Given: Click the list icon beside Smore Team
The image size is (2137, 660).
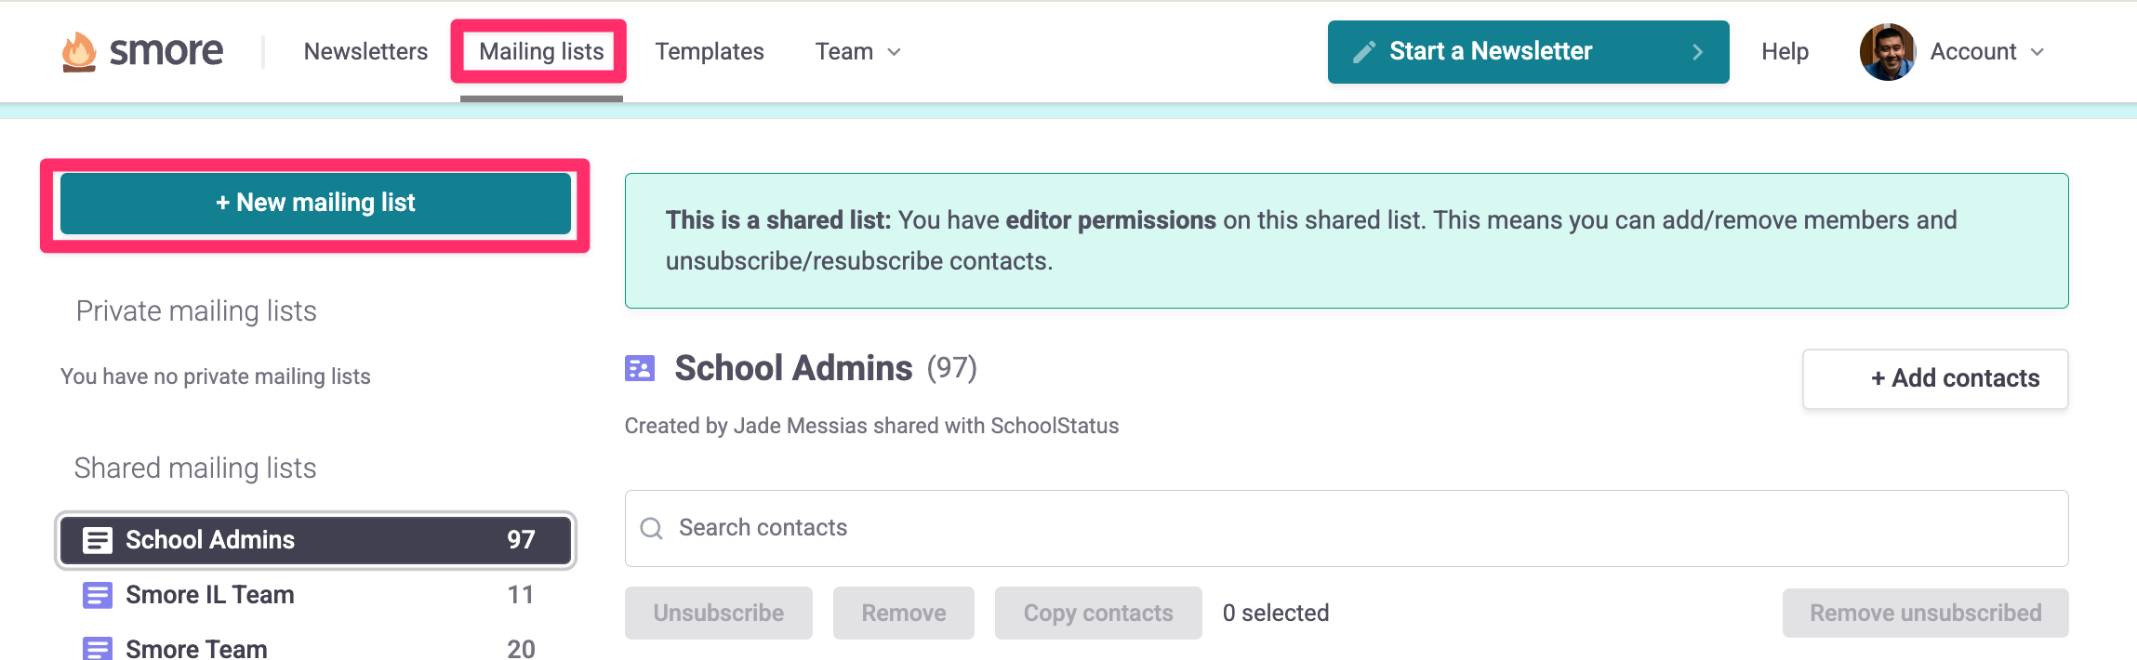Looking at the screenshot, I should [x=98, y=648].
